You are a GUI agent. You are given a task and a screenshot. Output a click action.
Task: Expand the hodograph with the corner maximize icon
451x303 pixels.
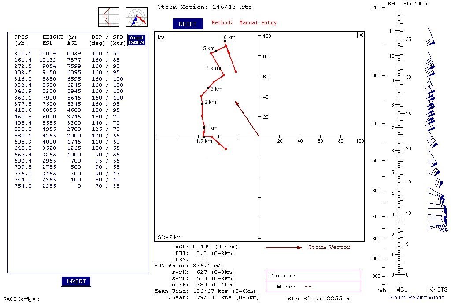[x=360, y=35]
